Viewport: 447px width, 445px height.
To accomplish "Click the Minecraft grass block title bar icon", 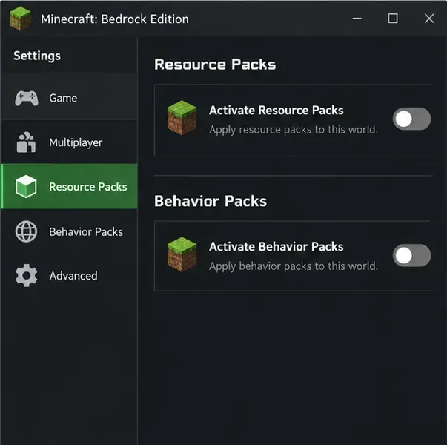I will pyautogui.click(x=20, y=19).
